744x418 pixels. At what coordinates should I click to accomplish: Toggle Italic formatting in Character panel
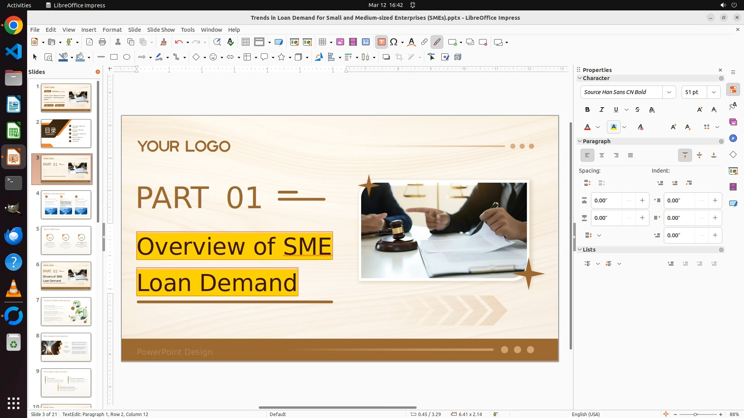[602, 110]
